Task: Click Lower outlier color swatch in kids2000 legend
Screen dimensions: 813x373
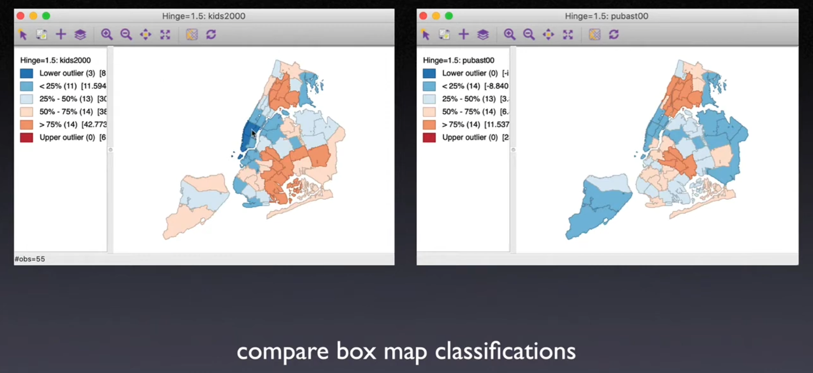Action: (27, 73)
